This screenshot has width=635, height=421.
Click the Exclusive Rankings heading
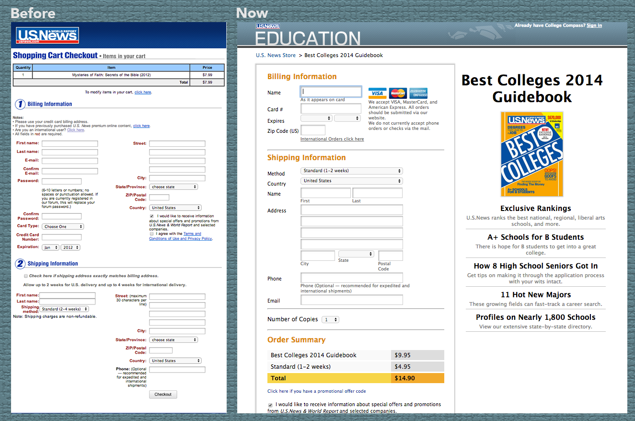pyautogui.click(x=536, y=209)
